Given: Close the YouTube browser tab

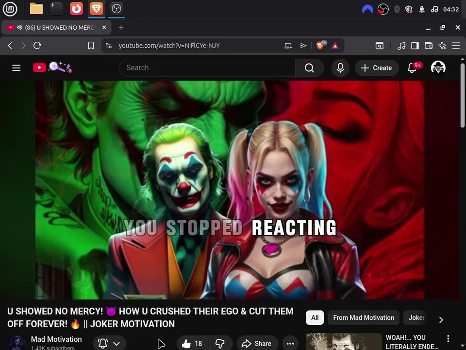Looking at the screenshot, I should 104,27.
